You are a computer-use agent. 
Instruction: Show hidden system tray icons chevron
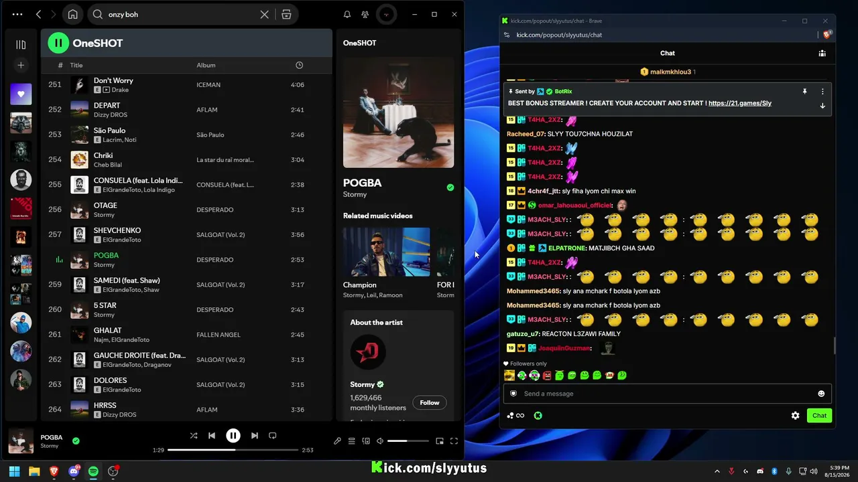click(717, 471)
